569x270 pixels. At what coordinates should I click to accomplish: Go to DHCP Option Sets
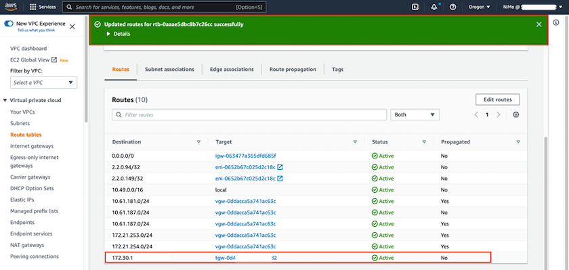32,188
